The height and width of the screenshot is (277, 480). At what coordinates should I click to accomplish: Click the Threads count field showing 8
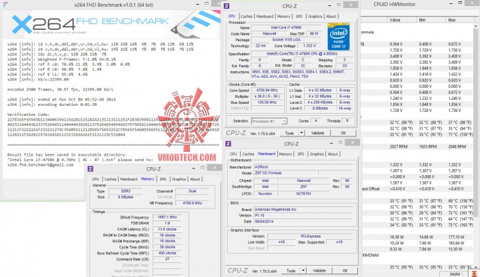tap(347, 121)
